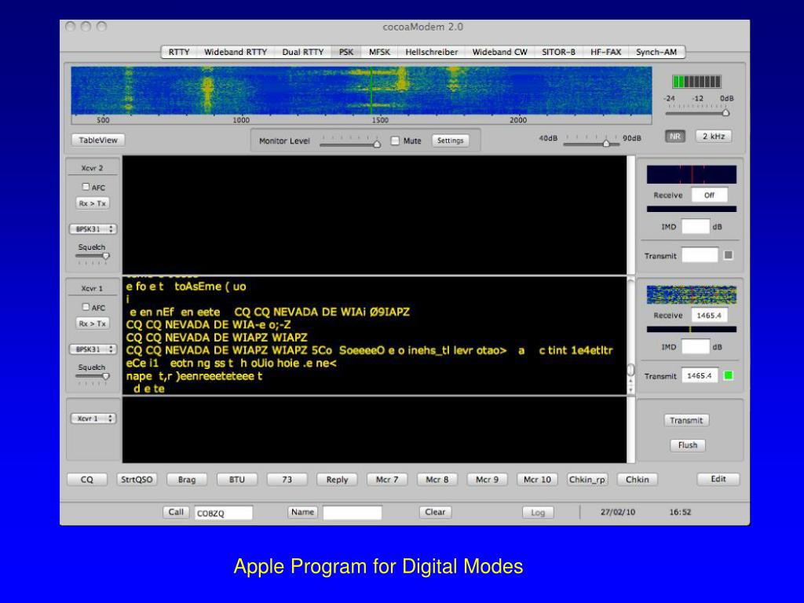The image size is (804, 603).
Task: Click Rx > Tx for Xcvr 2
Action: [x=93, y=203]
